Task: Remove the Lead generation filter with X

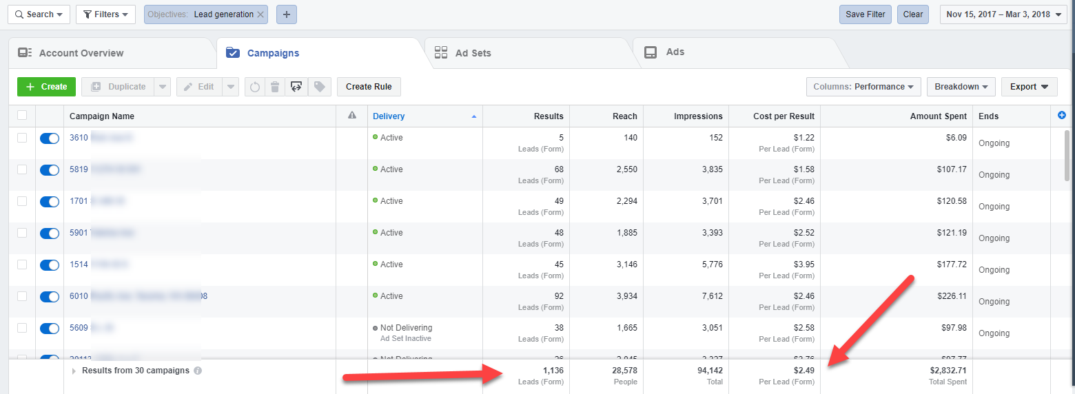Action: click(x=260, y=14)
